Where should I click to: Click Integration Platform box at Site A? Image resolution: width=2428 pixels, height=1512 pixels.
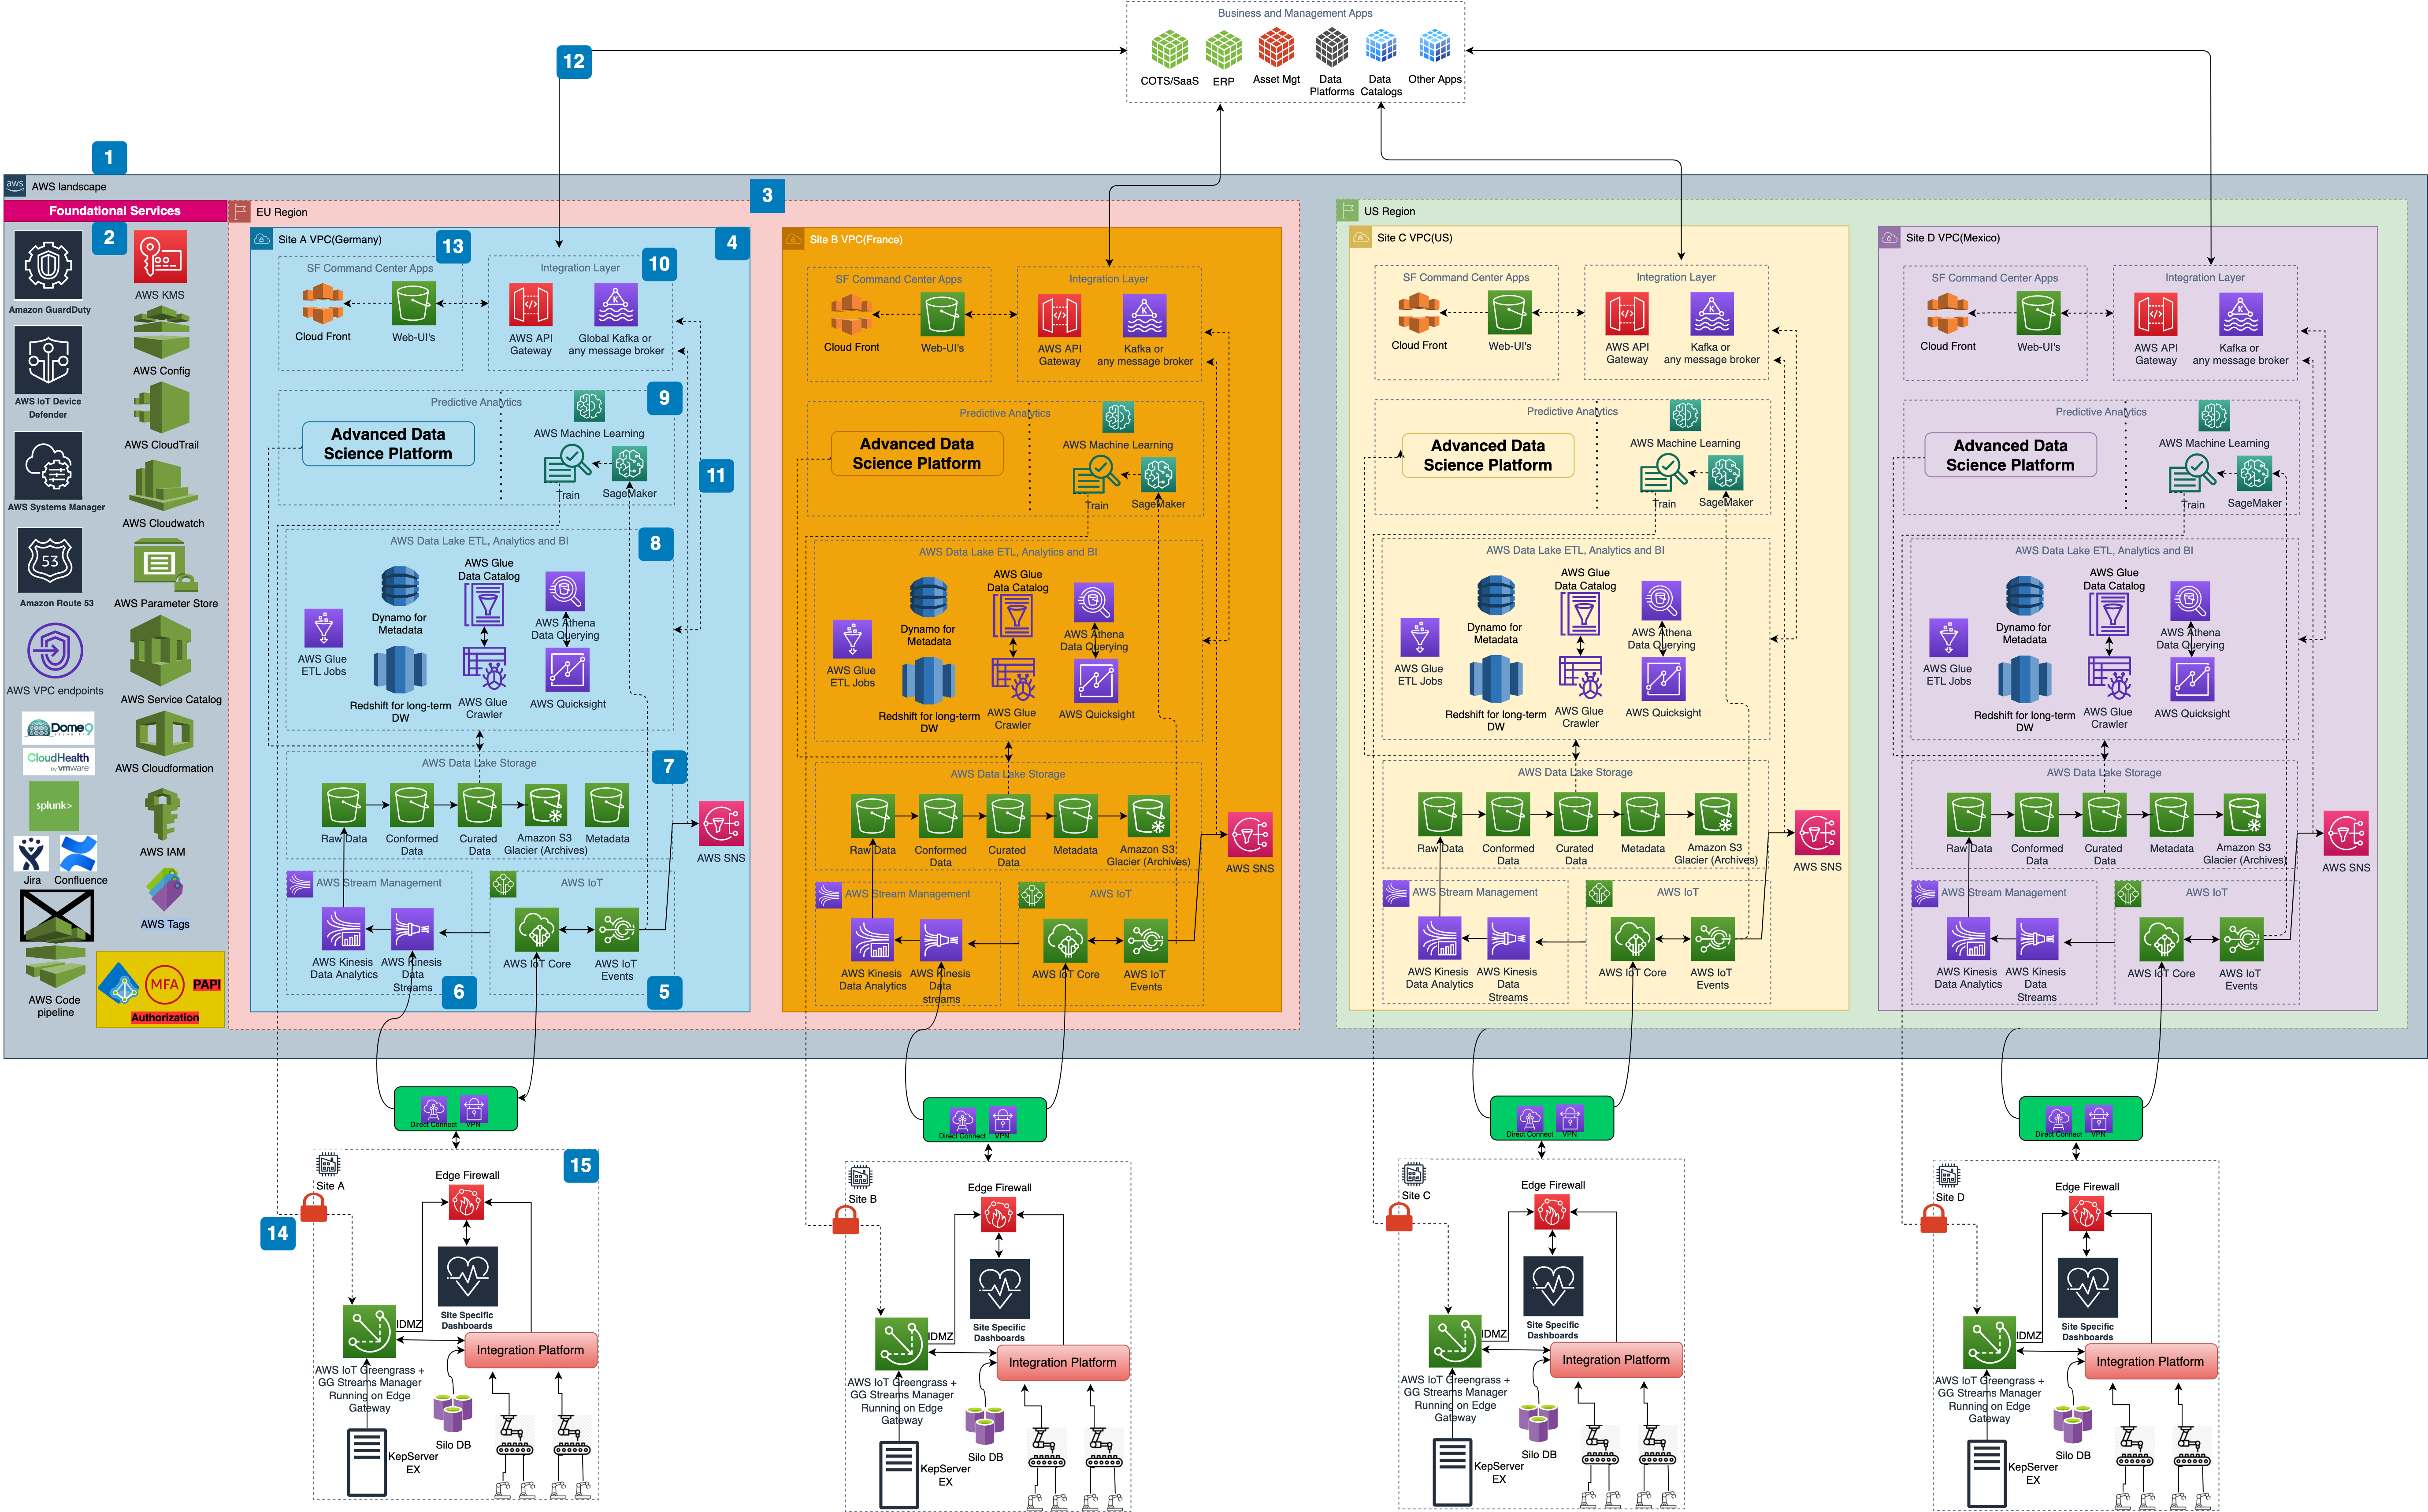530,1350
